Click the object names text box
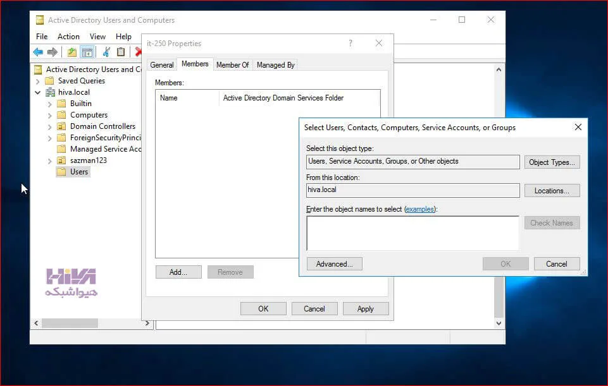608x386 pixels. click(x=413, y=233)
